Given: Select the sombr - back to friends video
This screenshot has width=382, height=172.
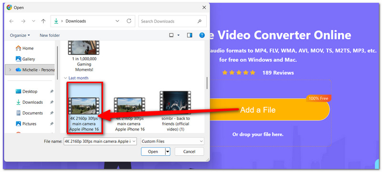Looking at the screenshot, I should (176, 111).
